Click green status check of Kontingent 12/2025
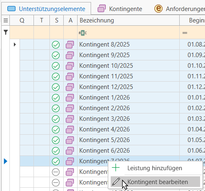205x191 pixels. click(56, 87)
